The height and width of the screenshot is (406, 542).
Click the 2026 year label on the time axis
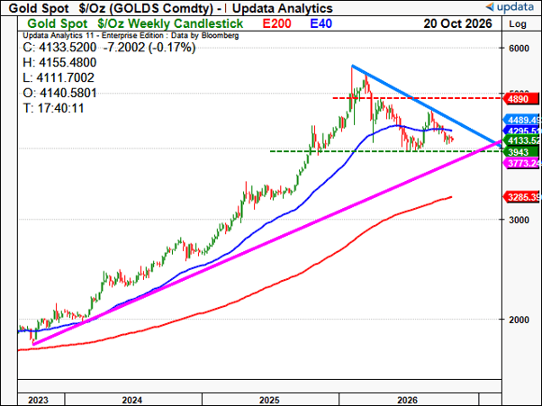coord(407,400)
